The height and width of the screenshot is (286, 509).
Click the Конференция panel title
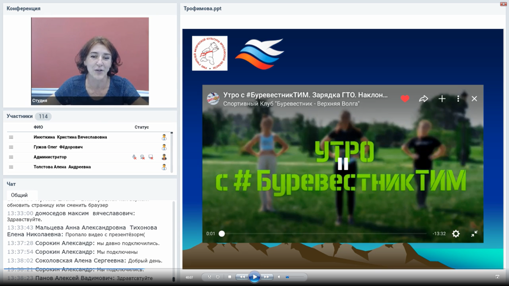click(x=24, y=8)
